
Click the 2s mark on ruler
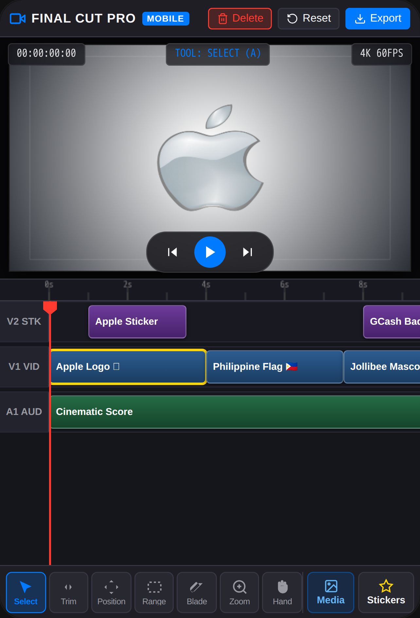tap(128, 284)
